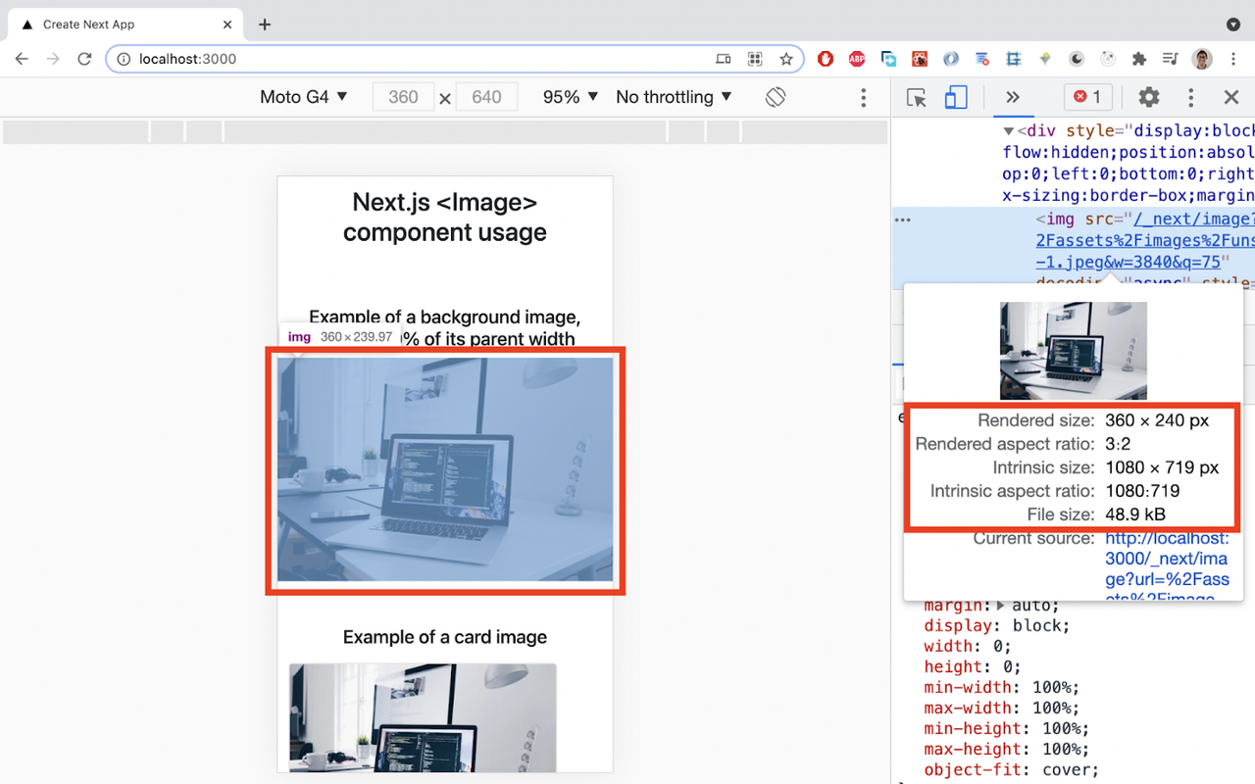Click the viewport width 360 field

[x=403, y=97]
